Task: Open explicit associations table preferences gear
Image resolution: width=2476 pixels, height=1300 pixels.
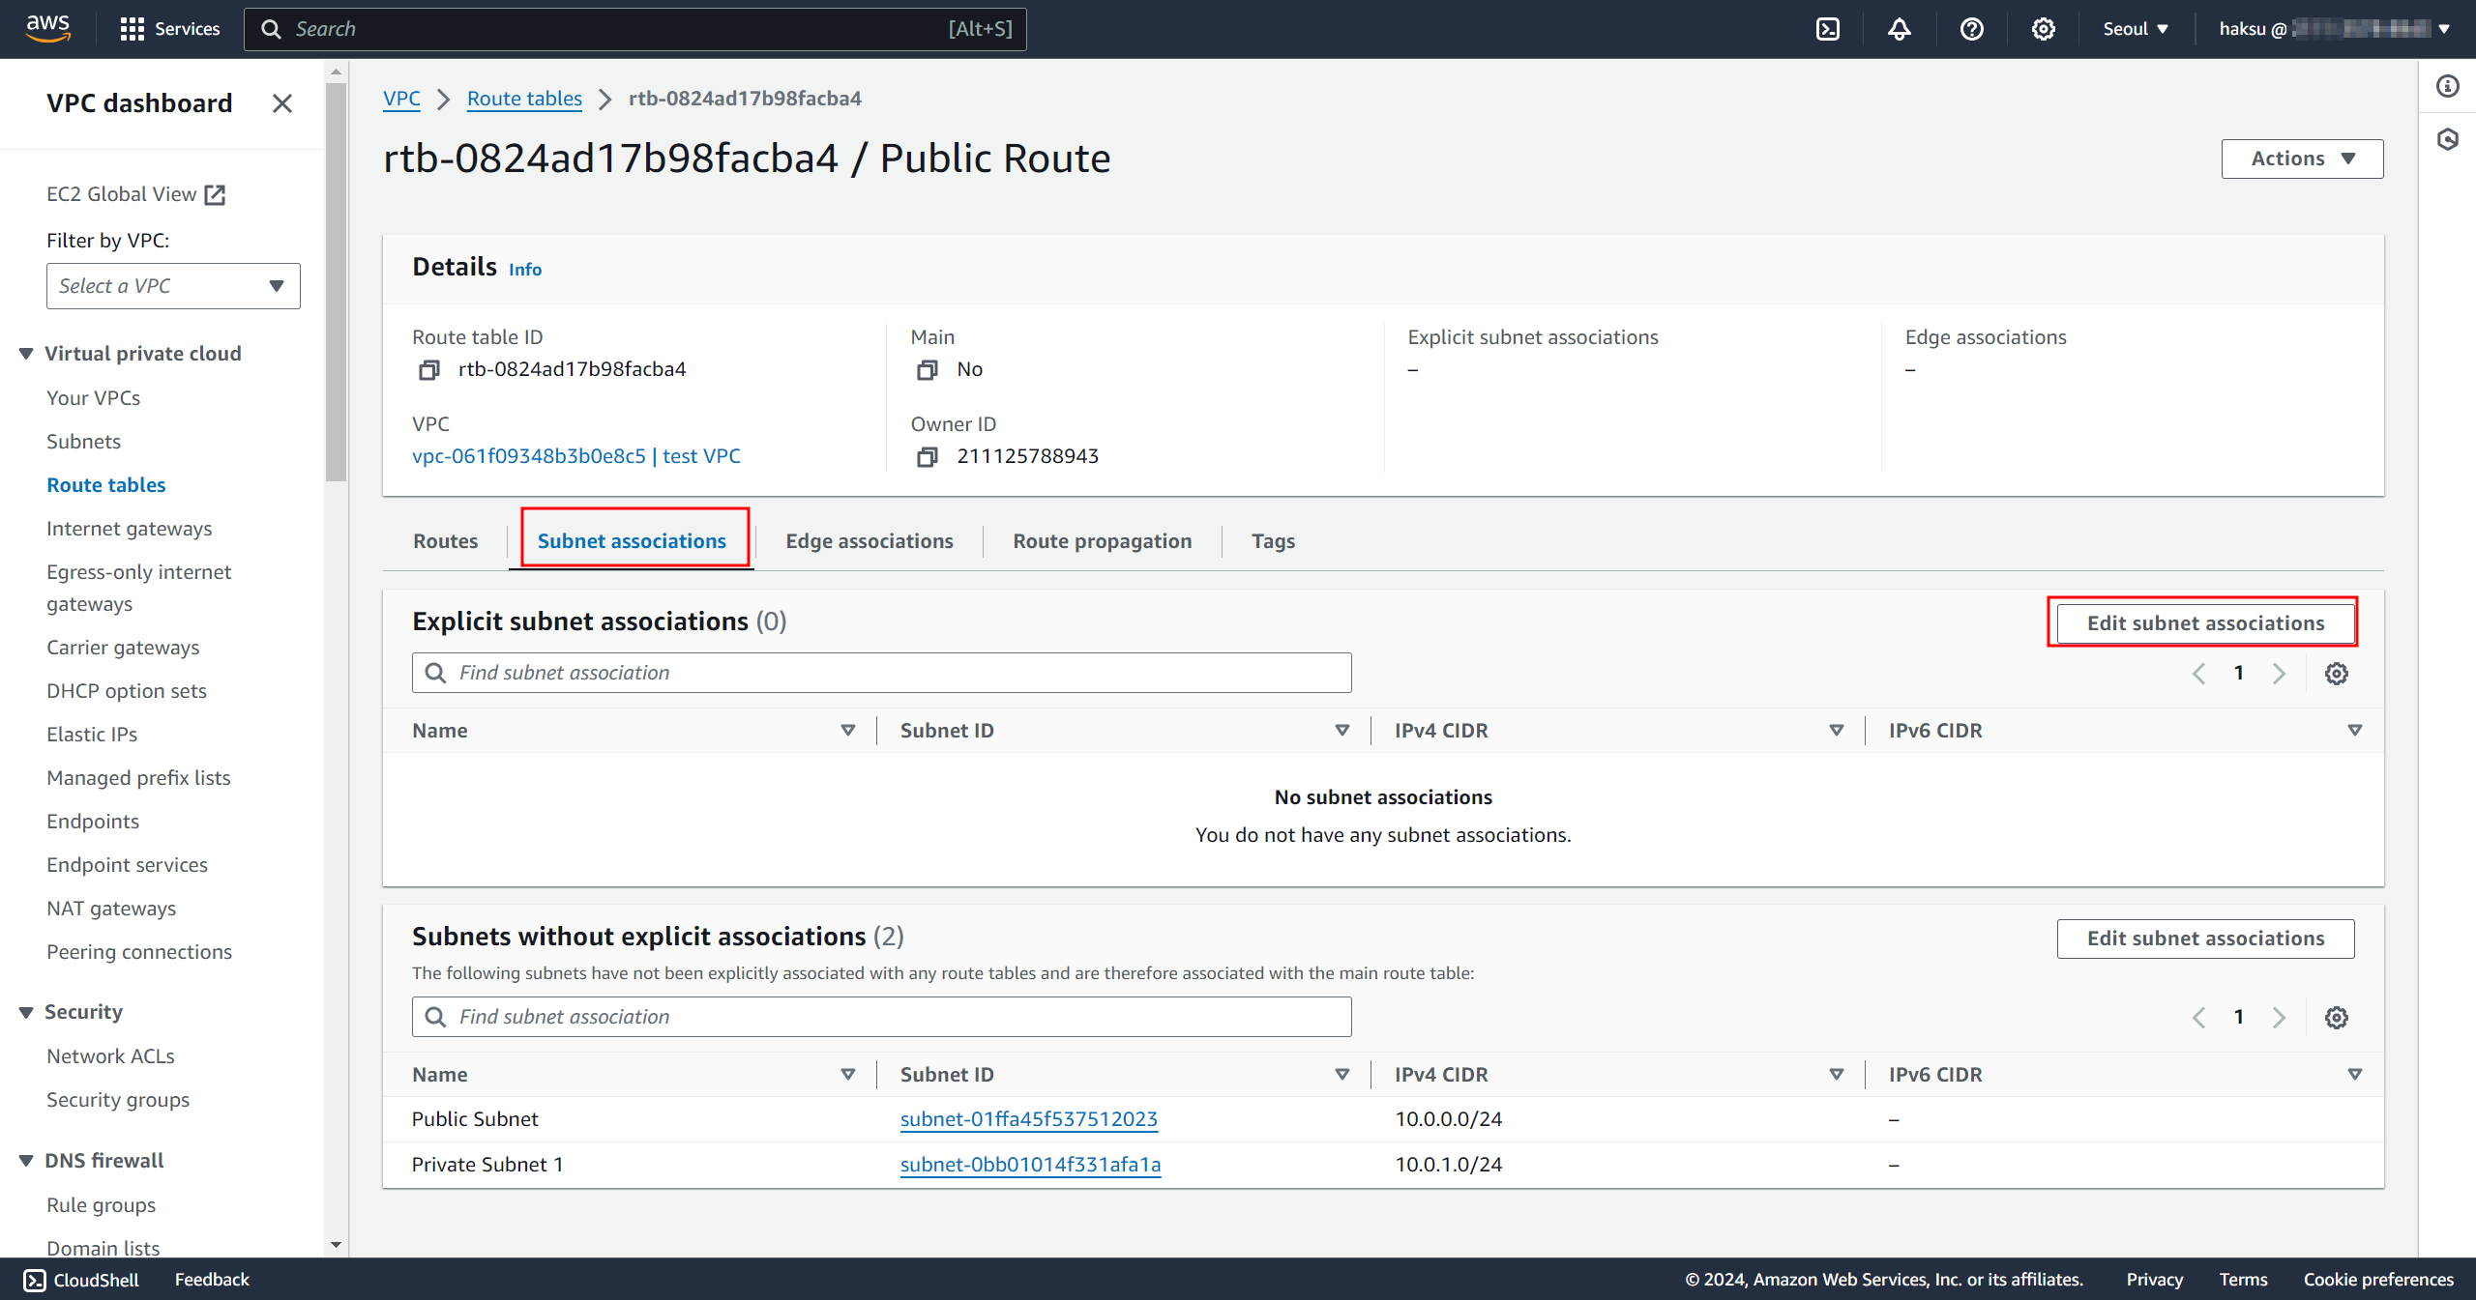Action: pos(2336,674)
